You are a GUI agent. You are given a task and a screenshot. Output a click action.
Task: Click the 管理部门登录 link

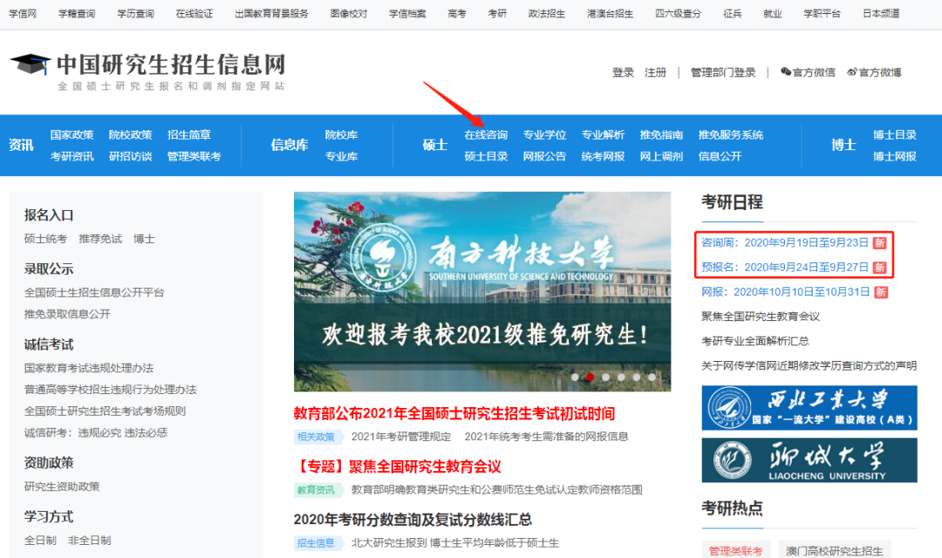coord(723,72)
